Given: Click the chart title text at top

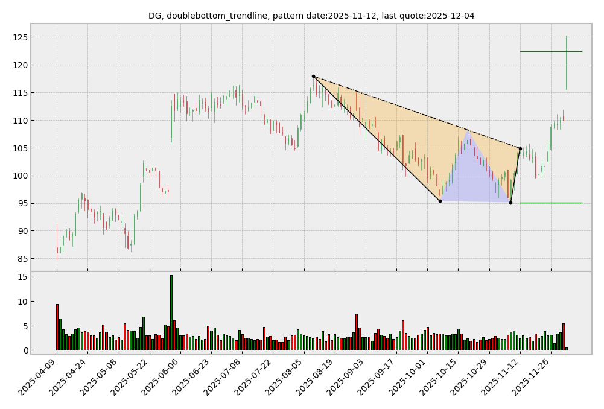Looking at the screenshot, I should click(x=311, y=16).
